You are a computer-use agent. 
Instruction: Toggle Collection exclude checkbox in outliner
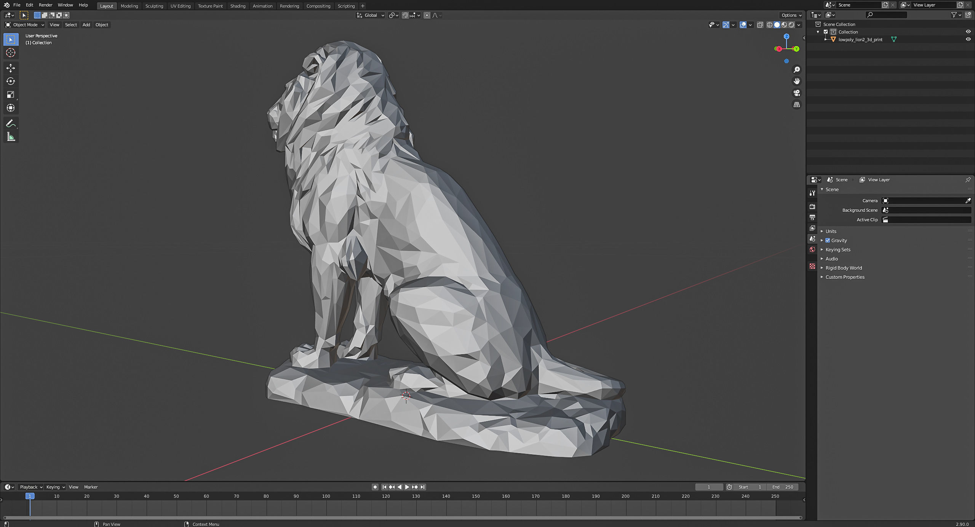(x=826, y=32)
